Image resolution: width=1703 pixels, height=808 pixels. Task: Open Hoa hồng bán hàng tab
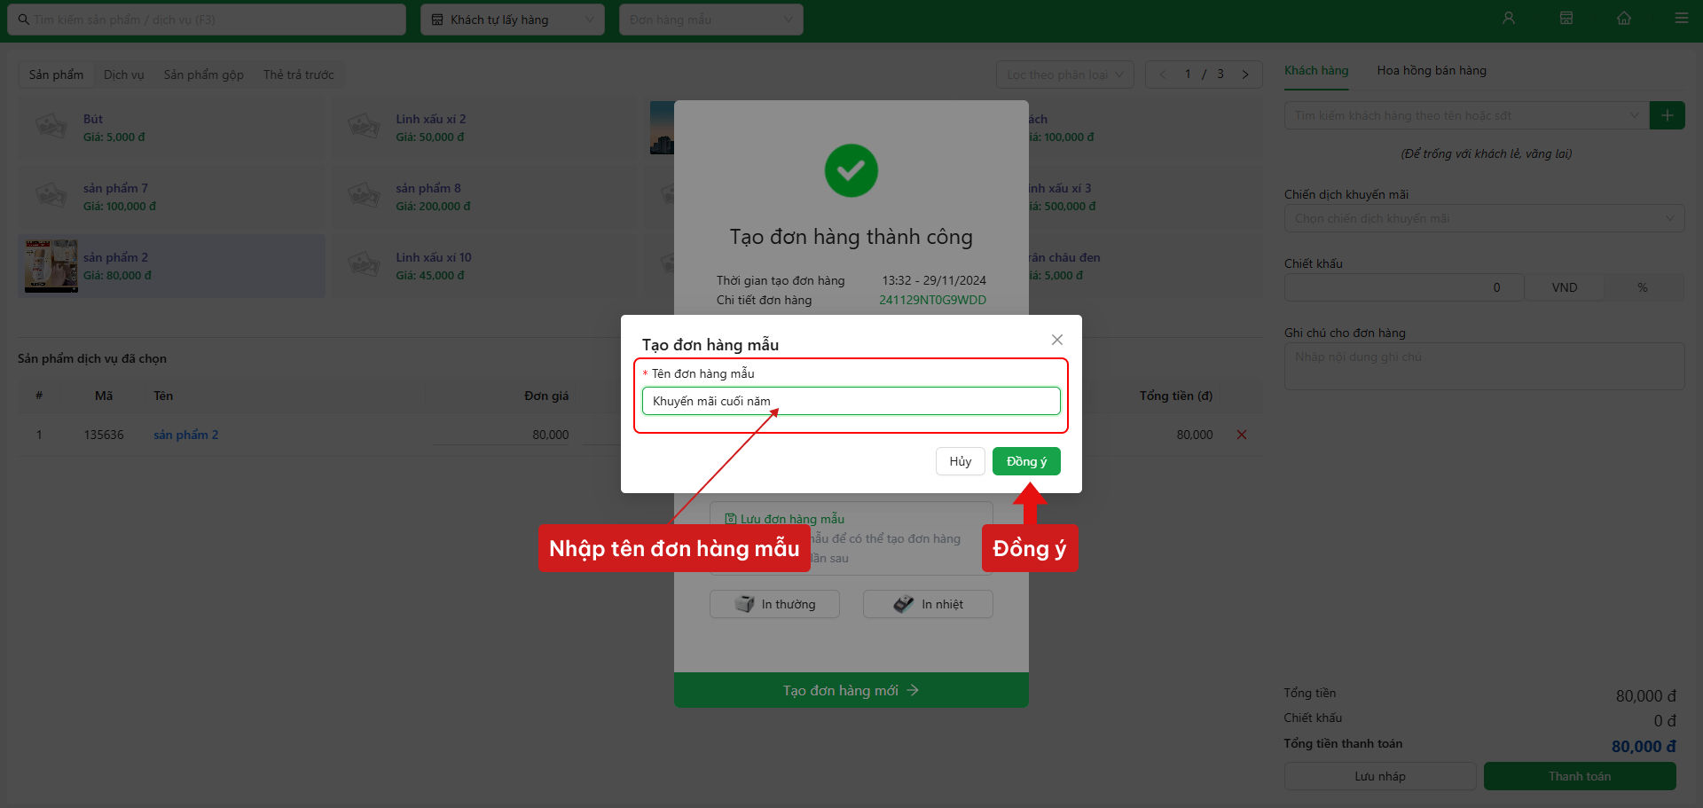coord(1432,70)
